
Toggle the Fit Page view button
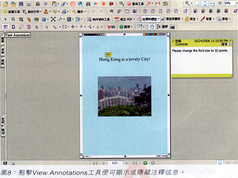[x=205, y=3]
